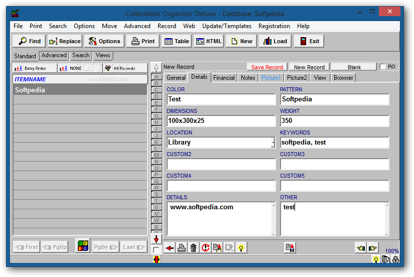
Task: Open the File menu
Action: (x=18, y=26)
